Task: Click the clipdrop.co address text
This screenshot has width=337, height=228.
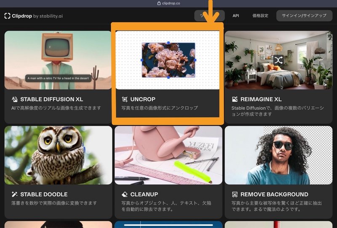Action: (x=171, y=3)
